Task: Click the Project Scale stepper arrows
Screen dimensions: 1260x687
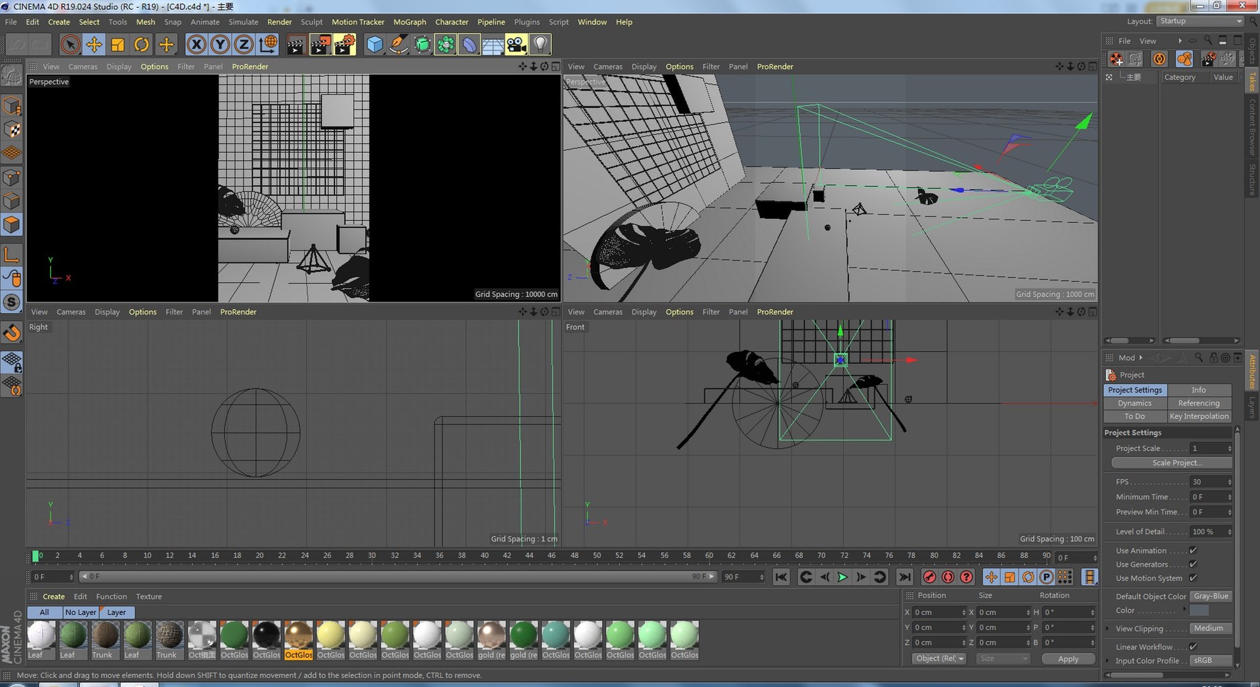Action: click(1229, 448)
